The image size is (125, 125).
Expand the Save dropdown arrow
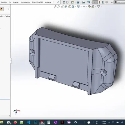81,2
